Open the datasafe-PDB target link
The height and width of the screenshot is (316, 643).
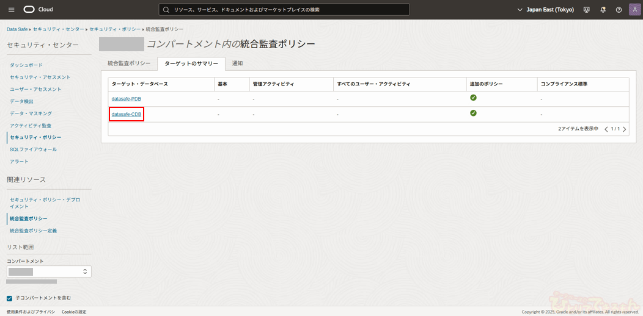point(127,99)
